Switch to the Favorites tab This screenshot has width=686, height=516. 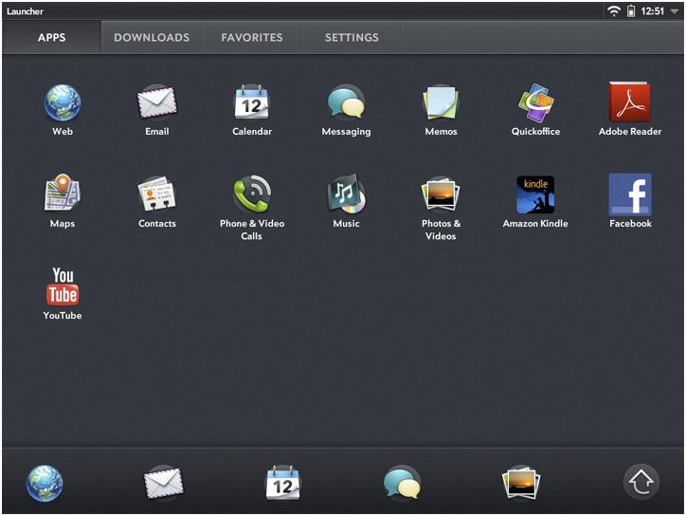[x=252, y=38]
